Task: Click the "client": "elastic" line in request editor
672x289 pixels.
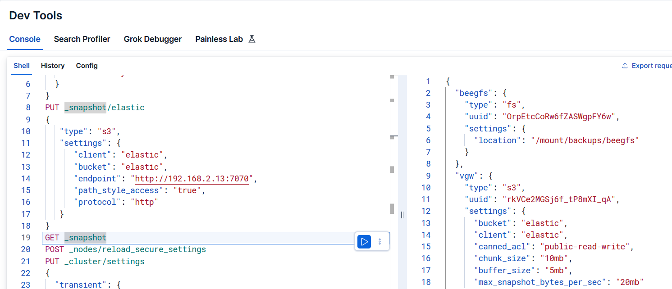Action: tap(121, 155)
